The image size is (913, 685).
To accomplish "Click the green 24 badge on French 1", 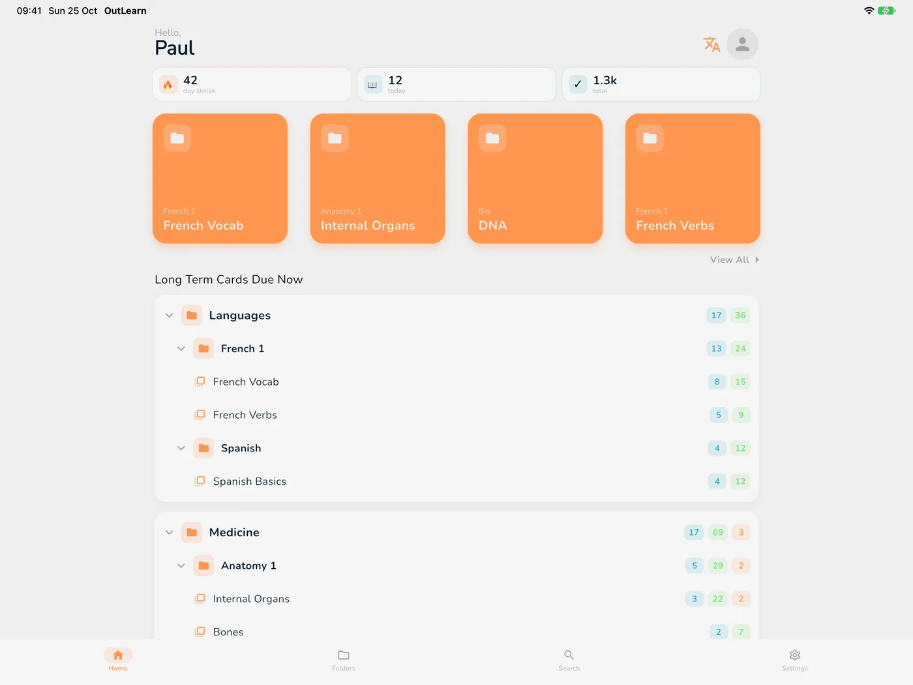I will tap(740, 348).
